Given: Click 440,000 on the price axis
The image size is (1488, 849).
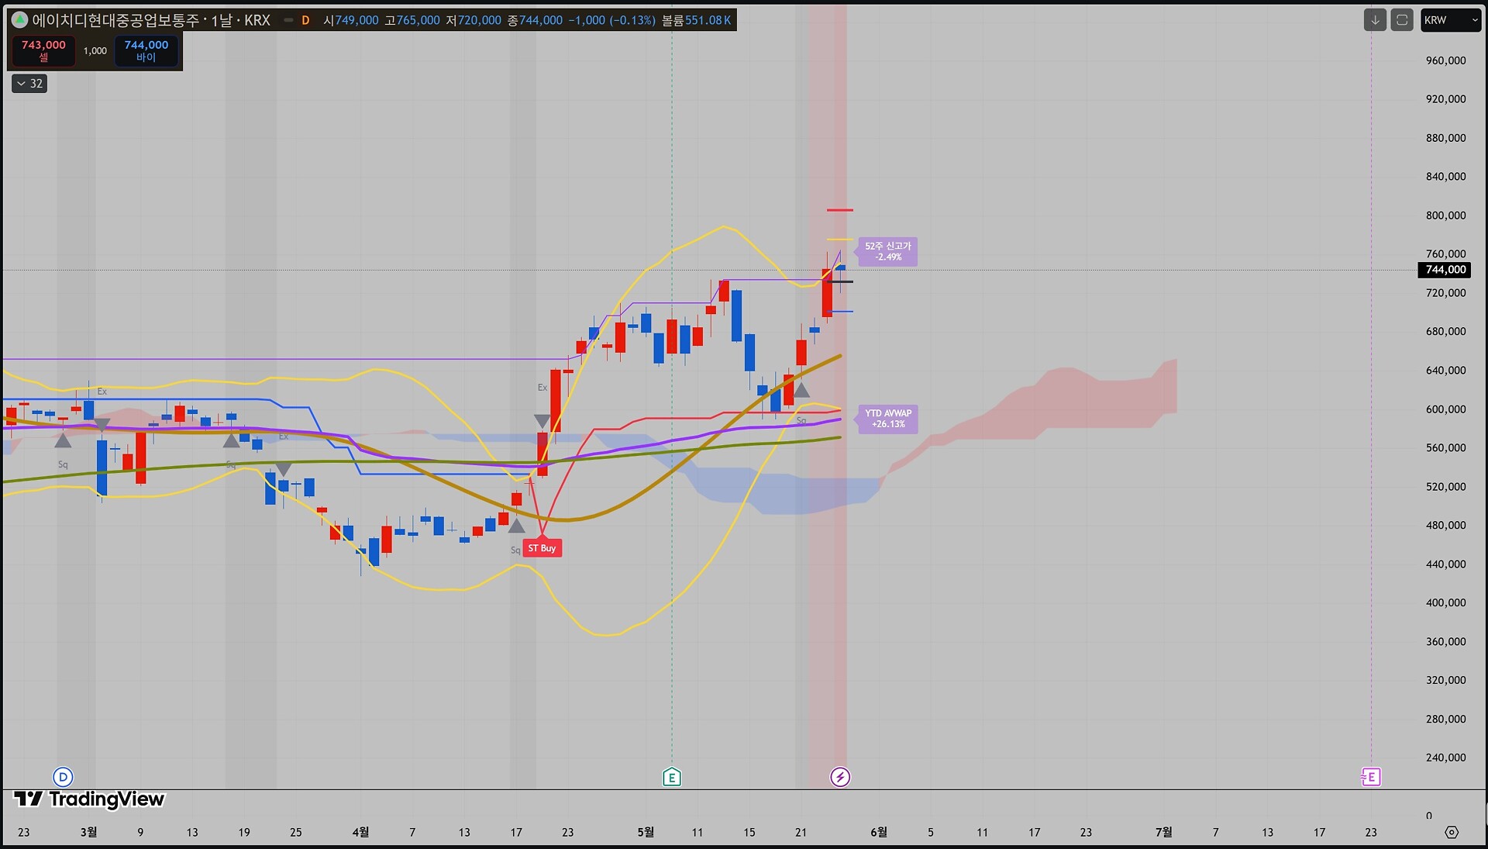Looking at the screenshot, I should [x=1445, y=564].
